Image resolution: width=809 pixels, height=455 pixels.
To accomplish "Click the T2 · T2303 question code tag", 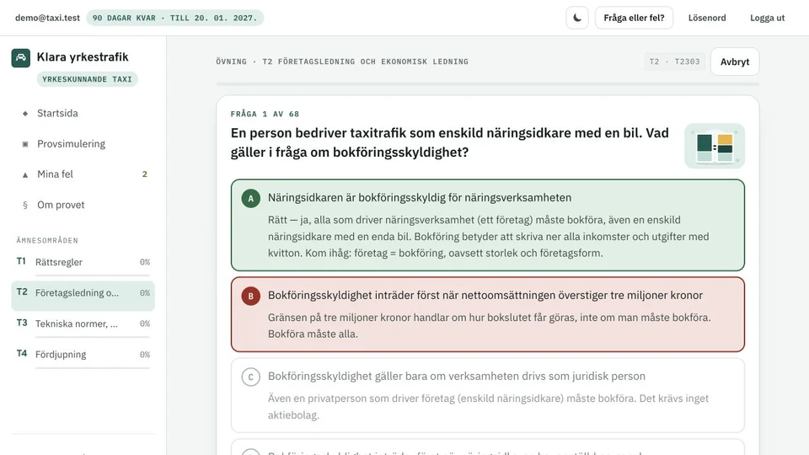I will coord(674,62).
